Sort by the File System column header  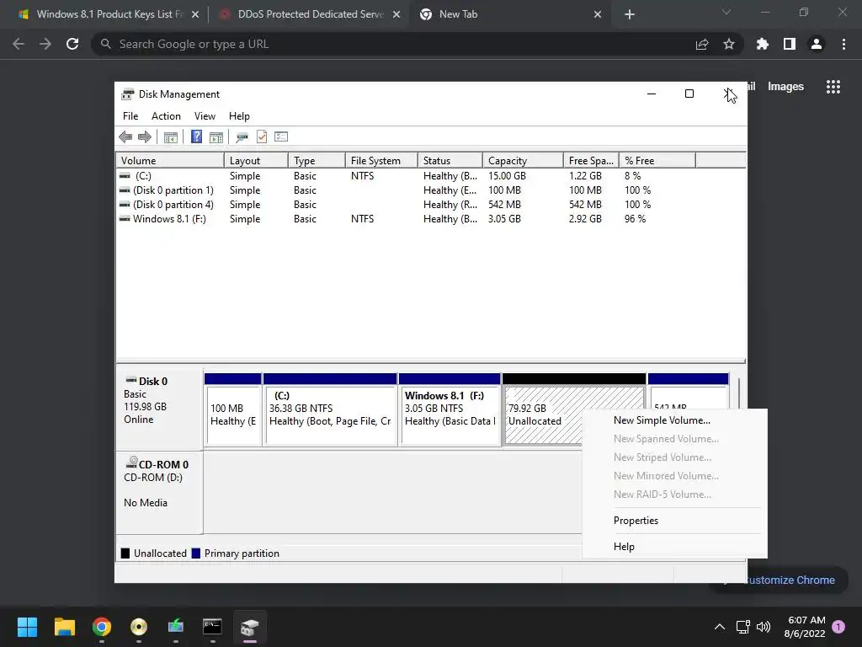coord(381,161)
